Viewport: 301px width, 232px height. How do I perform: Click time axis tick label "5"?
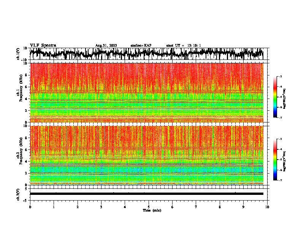pos(149,207)
